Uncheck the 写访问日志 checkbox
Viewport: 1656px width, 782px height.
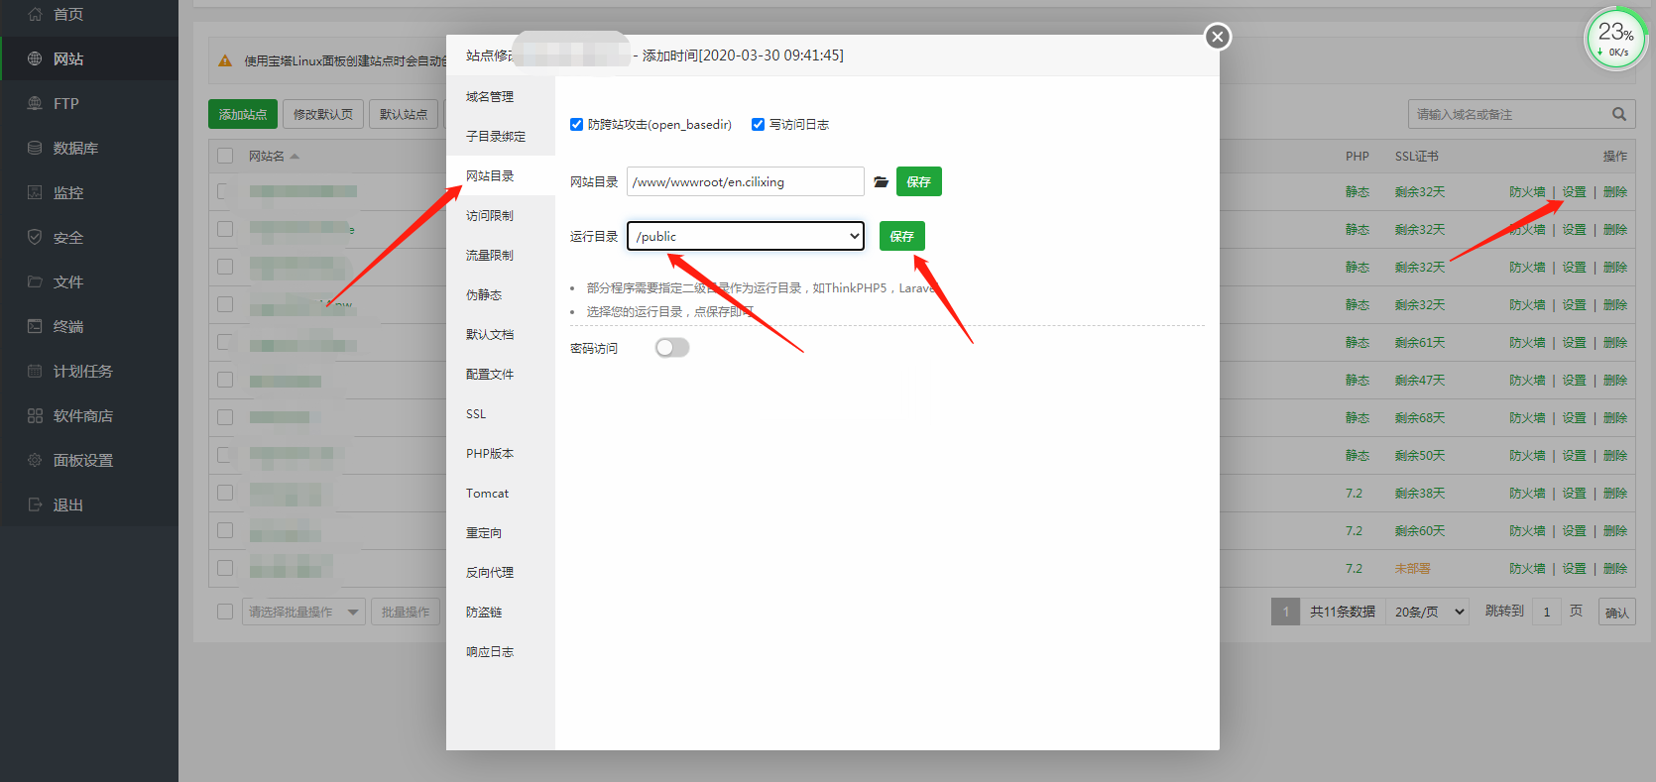758,125
